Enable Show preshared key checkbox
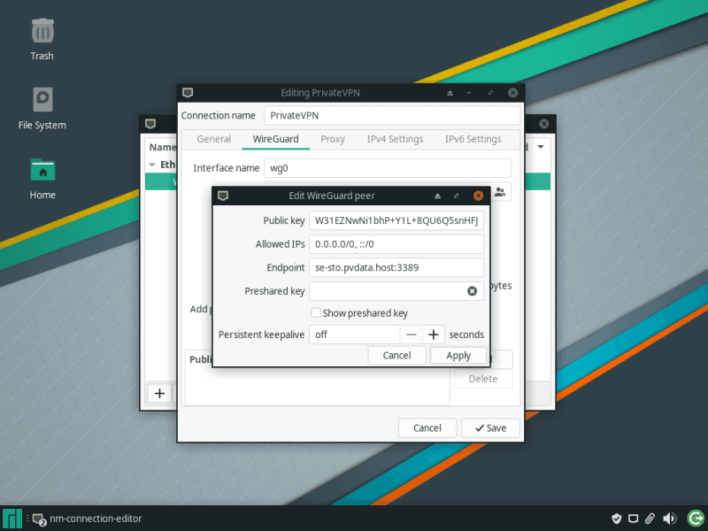708x531 pixels. [316, 313]
